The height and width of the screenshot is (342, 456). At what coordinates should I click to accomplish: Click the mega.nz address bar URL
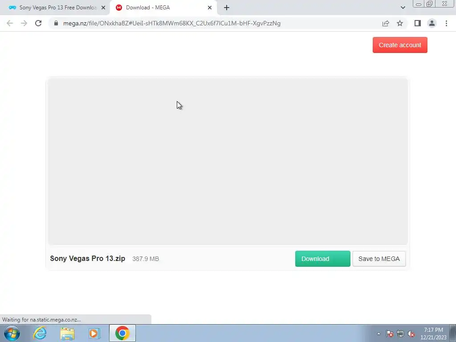[171, 23]
